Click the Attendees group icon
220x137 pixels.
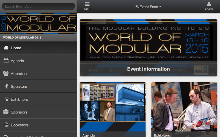pyautogui.click(x=6, y=73)
